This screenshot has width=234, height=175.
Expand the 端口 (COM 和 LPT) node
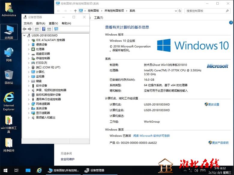[29, 67]
